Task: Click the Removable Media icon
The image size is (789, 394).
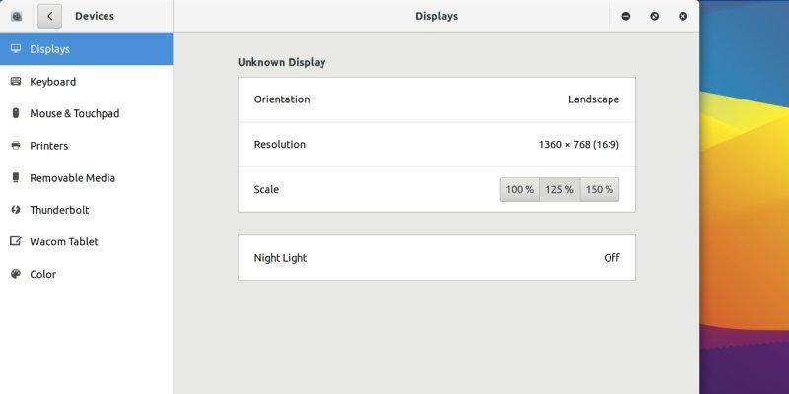Action: [16, 178]
